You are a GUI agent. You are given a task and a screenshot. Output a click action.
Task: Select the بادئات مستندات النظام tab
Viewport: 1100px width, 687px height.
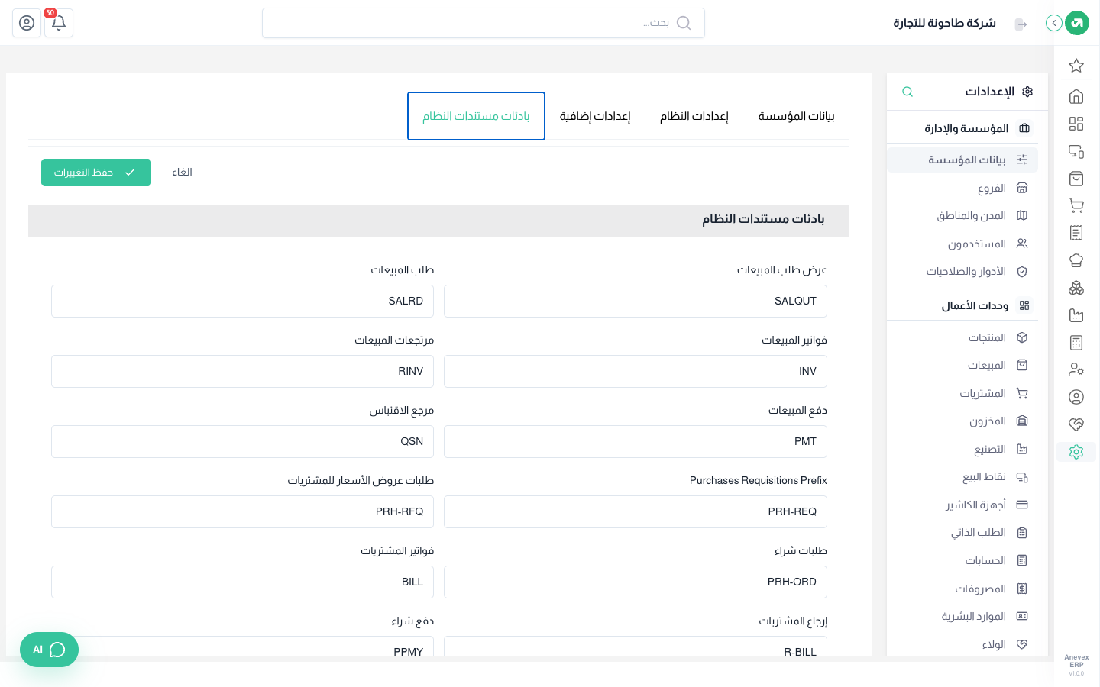pos(476,116)
